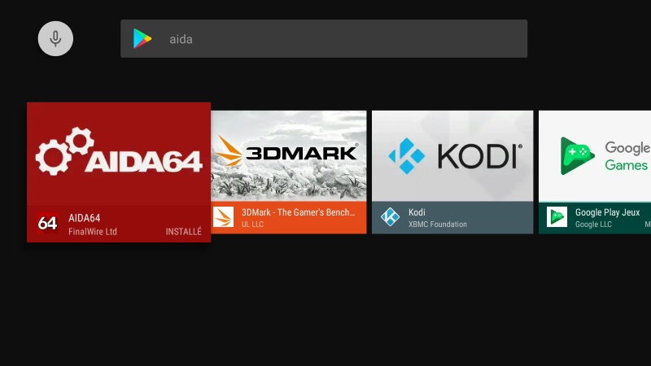Click the "FinalWire Ltd" developer name
The height and width of the screenshot is (366, 651).
click(93, 232)
